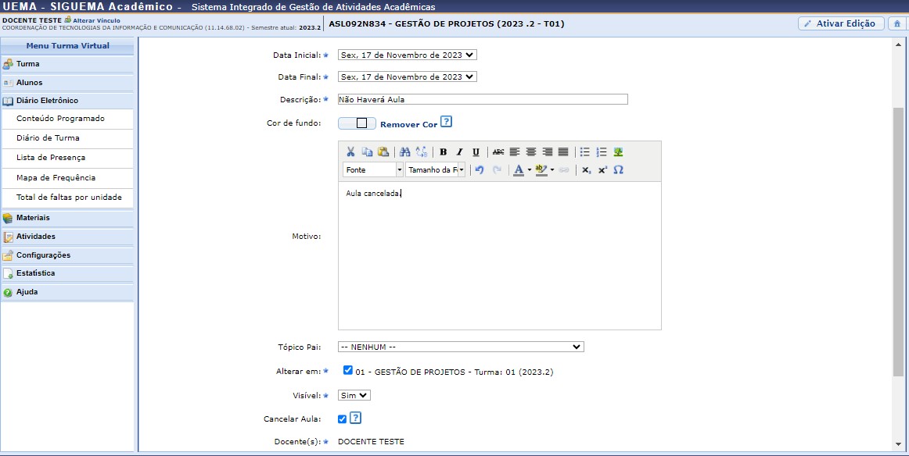
Task: Apply underline formatting in editor toolbar
Action: 476,152
